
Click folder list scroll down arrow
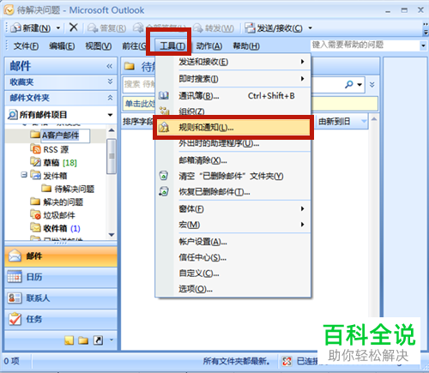click(x=112, y=235)
